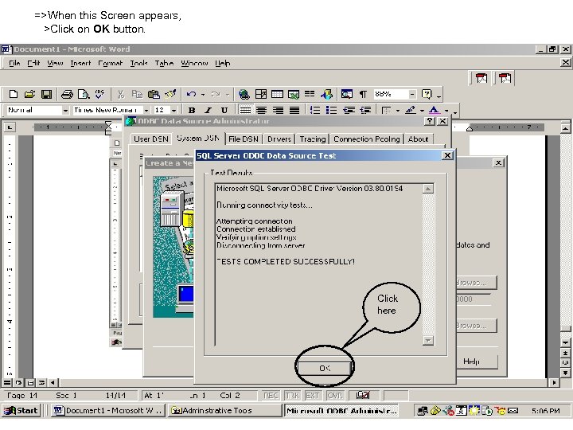Toggle Bold formatting
The height and width of the screenshot is (430, 573).
click(192, 110)
